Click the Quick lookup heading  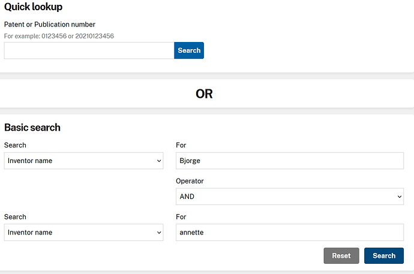[x=33, y=7]
